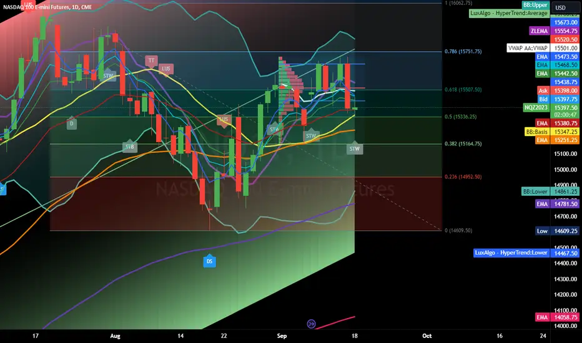Click the 15520.50 red price label
The width and height of the screenshot is (582, 343).
point(566,39)
